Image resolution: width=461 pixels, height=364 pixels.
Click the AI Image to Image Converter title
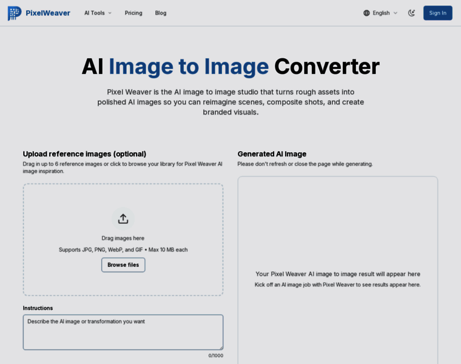(231, 67)
